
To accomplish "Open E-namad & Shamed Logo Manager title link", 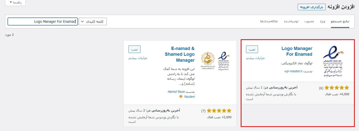I will (180, 54).
